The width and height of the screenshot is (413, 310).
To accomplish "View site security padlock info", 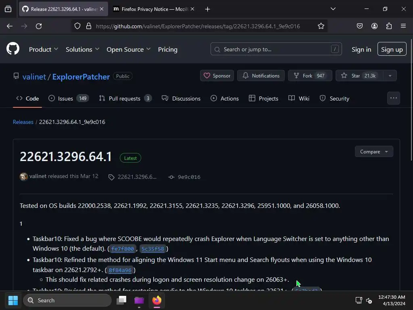I will click(89, 26).
